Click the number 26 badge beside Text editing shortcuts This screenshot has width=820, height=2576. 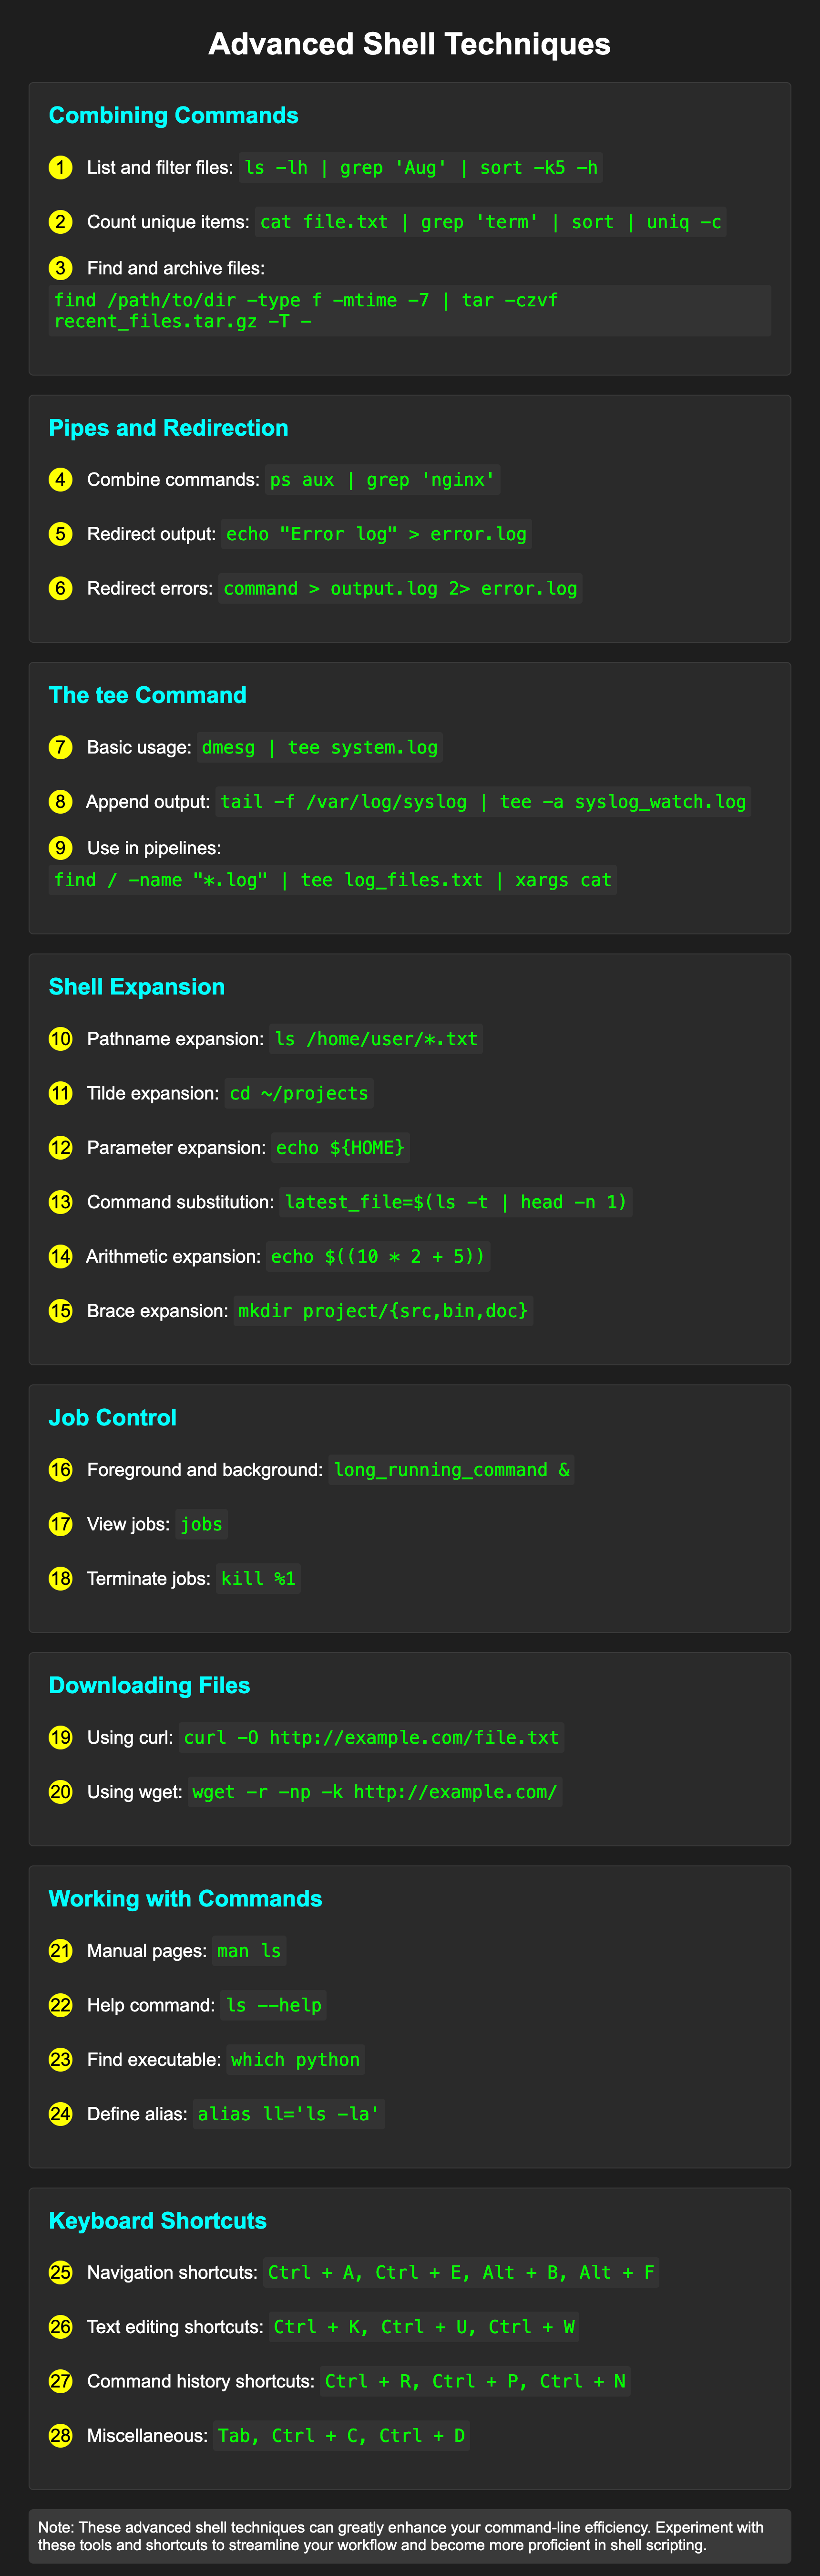[61, 2327]
